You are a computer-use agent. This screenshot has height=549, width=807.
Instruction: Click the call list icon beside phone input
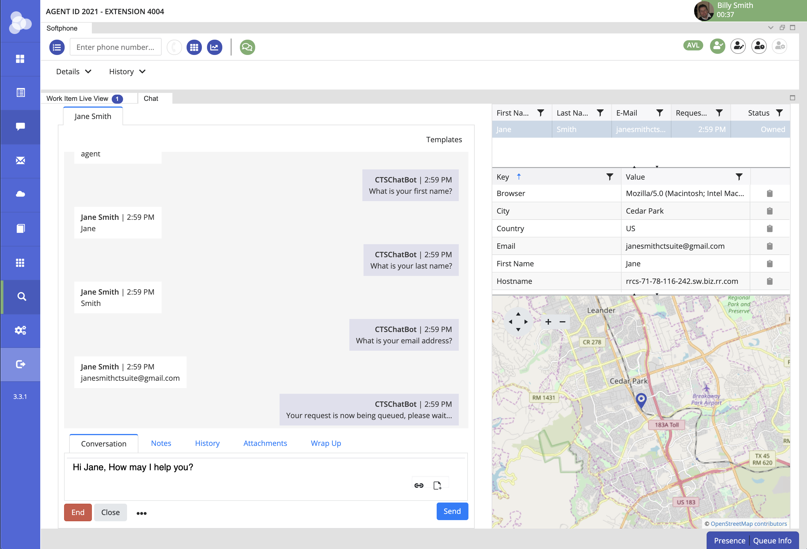coord(57,47)
